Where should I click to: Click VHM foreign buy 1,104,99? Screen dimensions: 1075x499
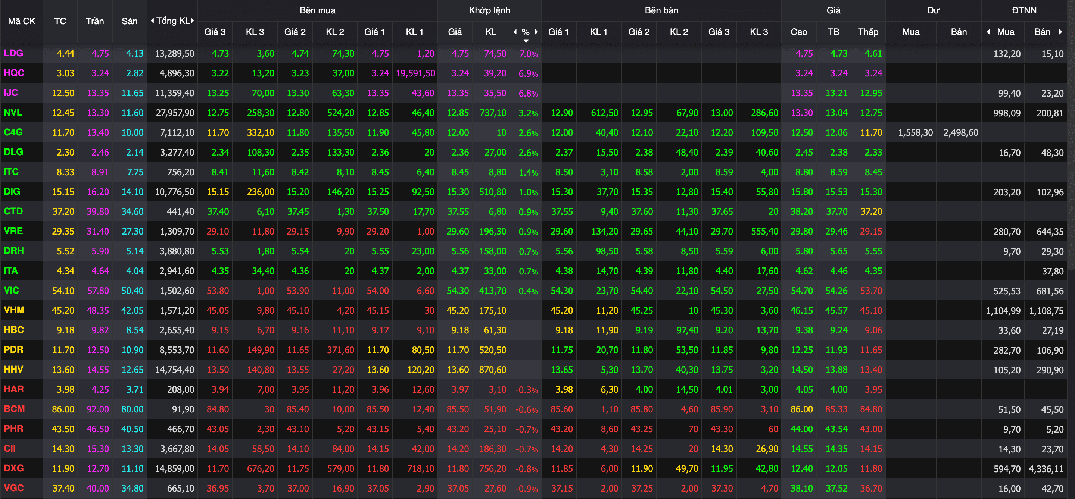pyautogui.click(x=1003, y=311)
